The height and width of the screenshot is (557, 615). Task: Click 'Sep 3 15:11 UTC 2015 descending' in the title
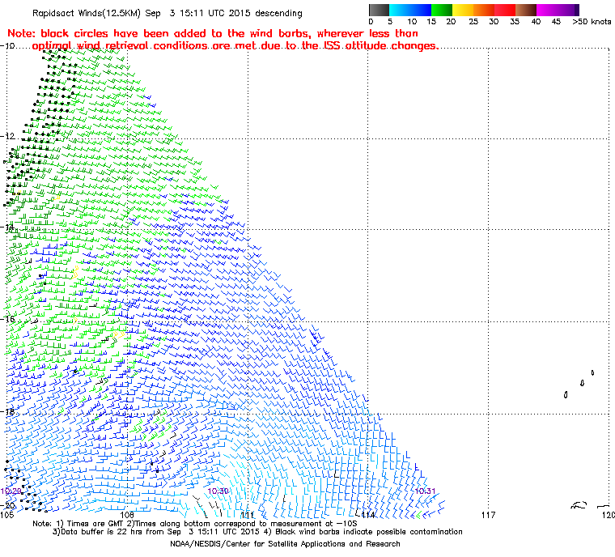tap(224, 13)
